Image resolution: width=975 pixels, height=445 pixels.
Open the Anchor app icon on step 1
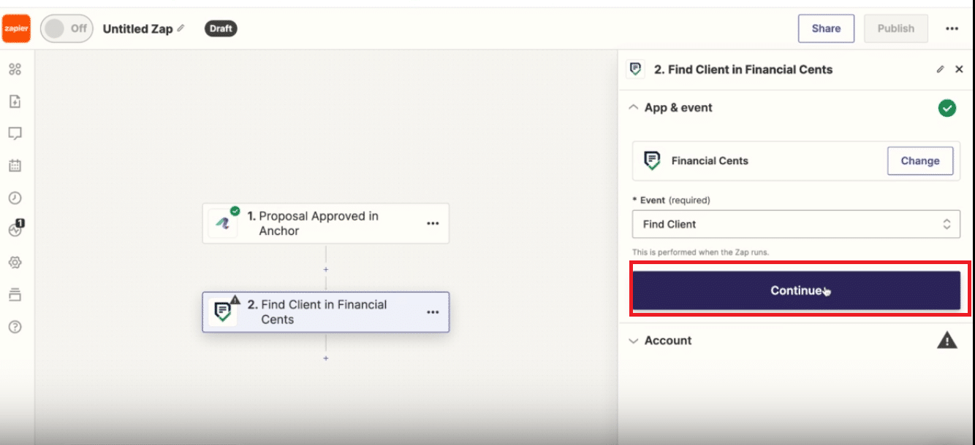click(224, 223)
